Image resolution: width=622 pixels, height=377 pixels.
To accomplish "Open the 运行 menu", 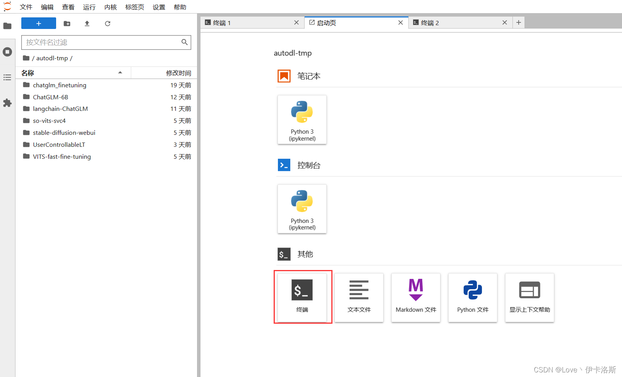I will click(x=89, y=7).
